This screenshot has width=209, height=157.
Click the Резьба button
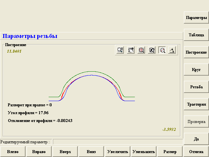pos(196,87)
